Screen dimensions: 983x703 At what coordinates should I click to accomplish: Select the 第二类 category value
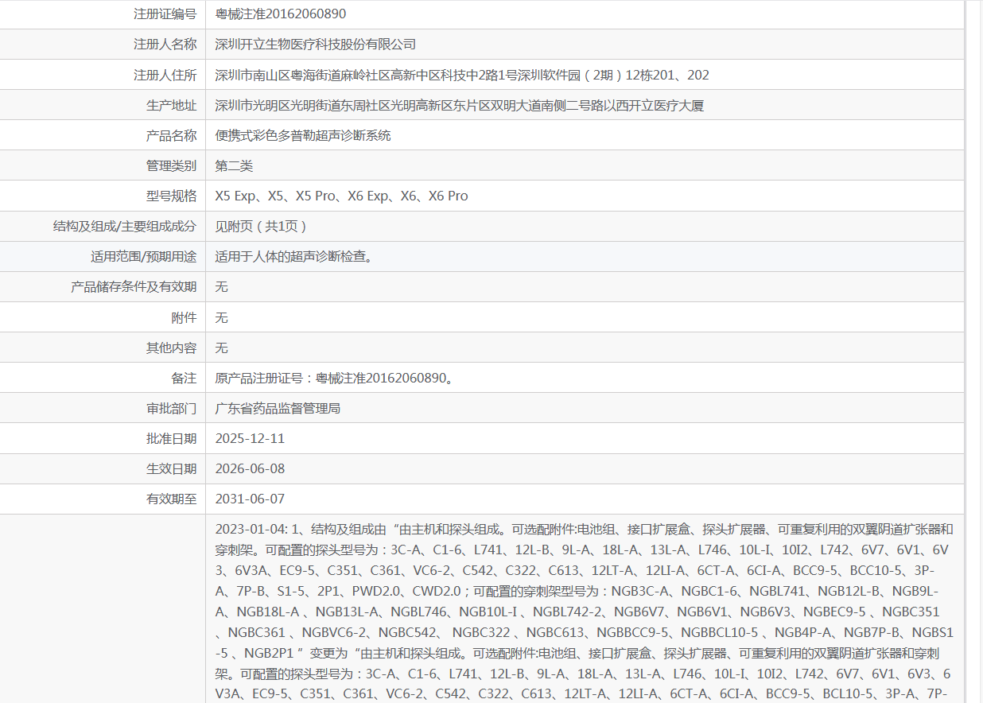coord(234,165)
